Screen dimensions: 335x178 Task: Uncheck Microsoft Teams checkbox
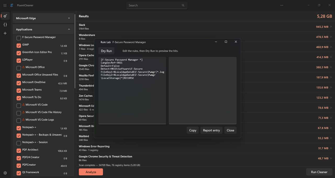[x=19, y=91]
